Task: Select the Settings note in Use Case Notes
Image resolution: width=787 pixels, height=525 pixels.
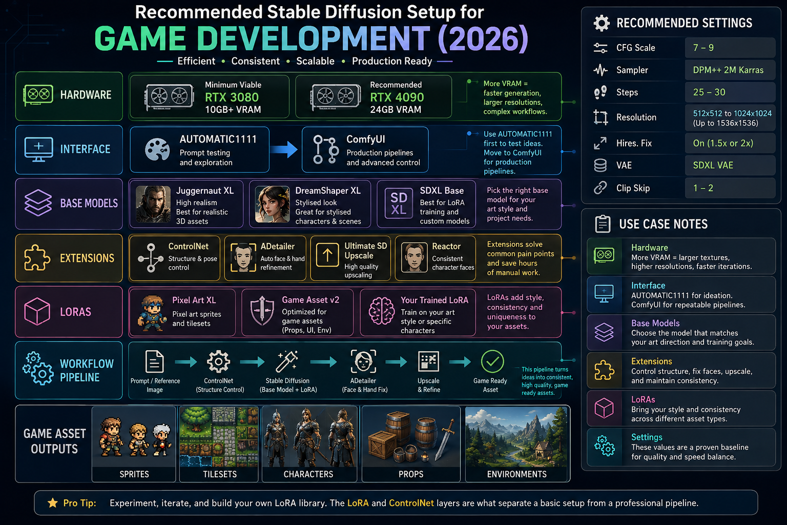Action: click(681, 447)
